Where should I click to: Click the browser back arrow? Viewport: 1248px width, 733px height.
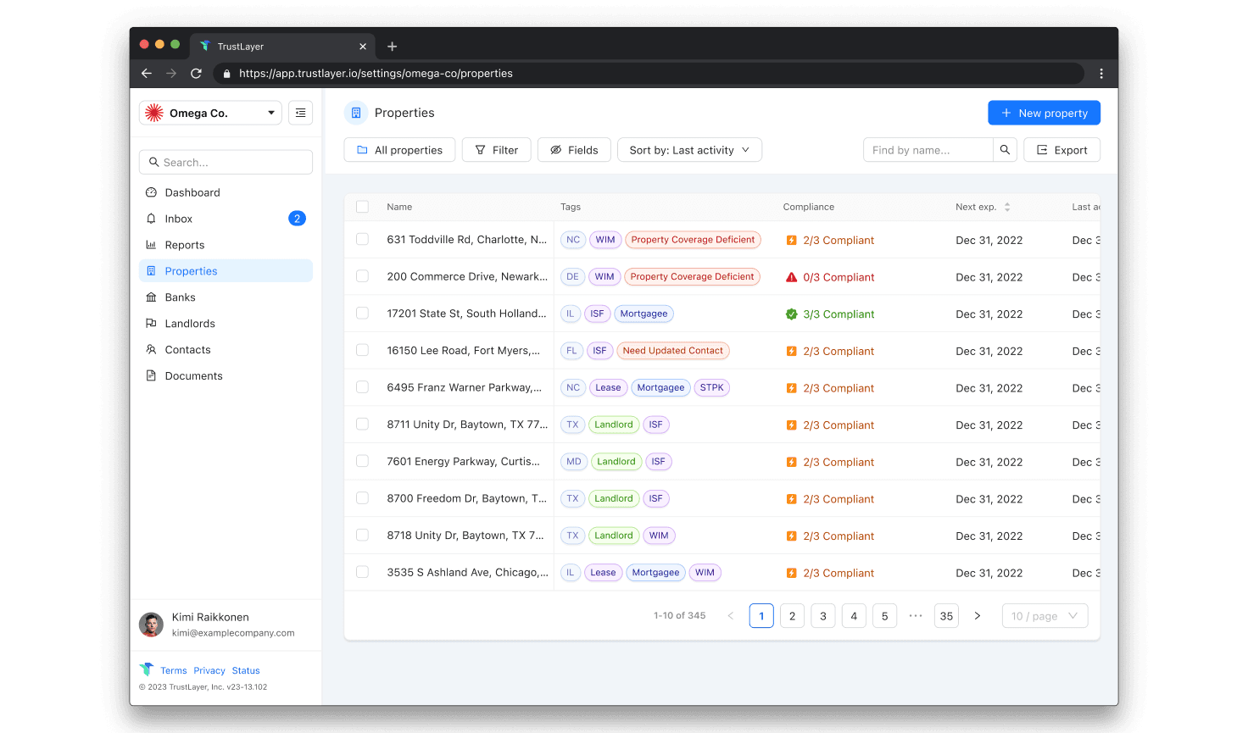[x=147, y=74]
